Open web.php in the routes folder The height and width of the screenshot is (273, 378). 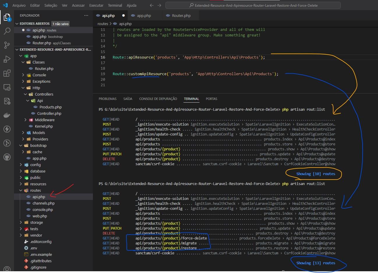click(x=40, y=216)
